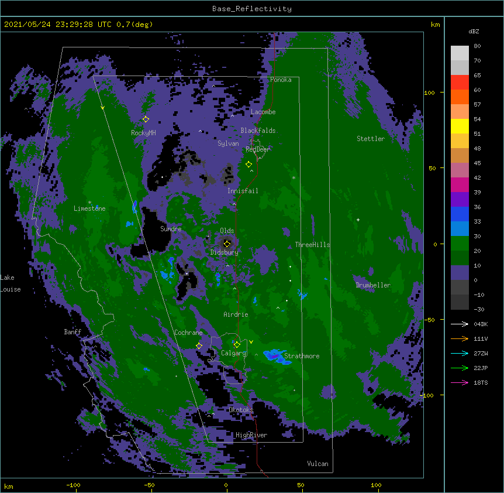Click the cyan 27ZW arrow in the legend
Image resolution: width=504 pixels, height=493 pixels.
click(460, 353)
